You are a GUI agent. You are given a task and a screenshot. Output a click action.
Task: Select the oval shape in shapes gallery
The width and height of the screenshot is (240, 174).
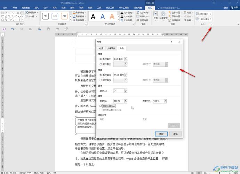coord(19,13)
